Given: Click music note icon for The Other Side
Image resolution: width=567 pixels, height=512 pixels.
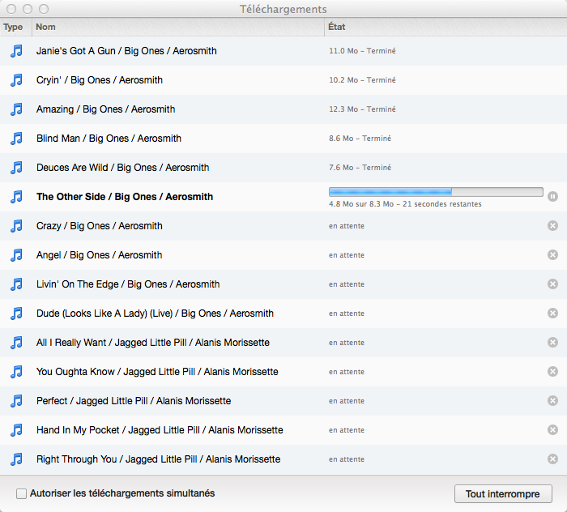Looking at the screenshot, I should click(16, 197).
